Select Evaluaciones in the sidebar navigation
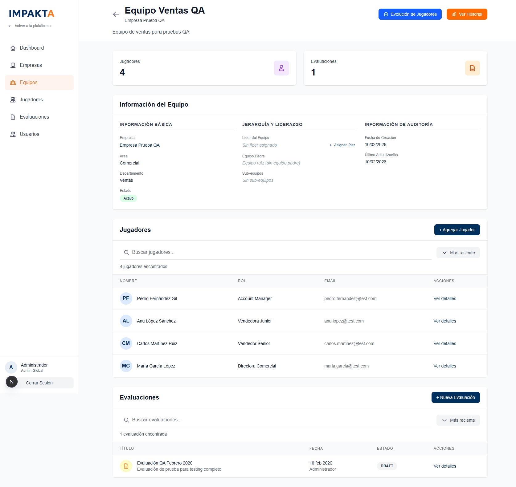The image size is (516, 487). (34, 117)
